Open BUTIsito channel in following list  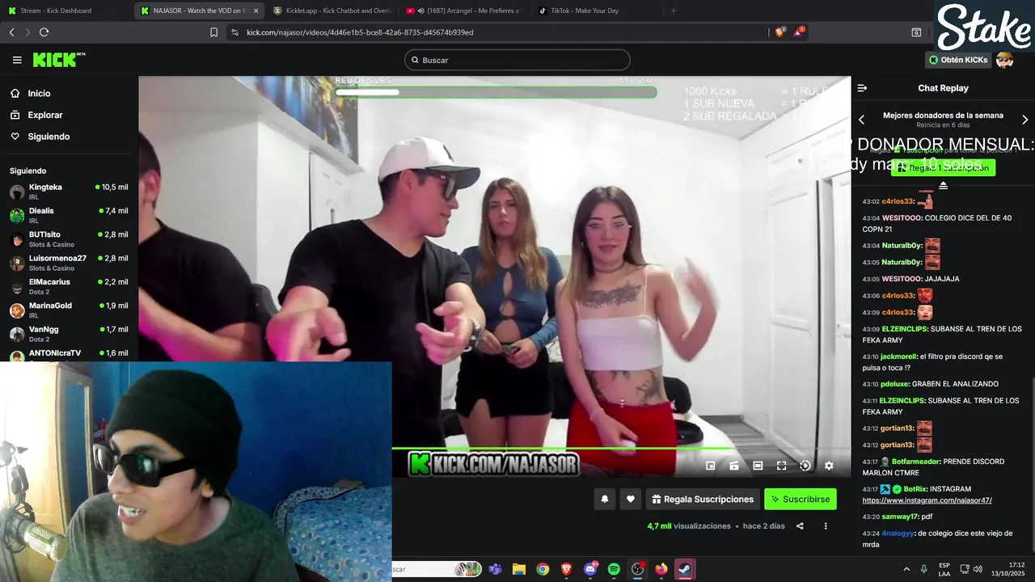coord(69,238)
